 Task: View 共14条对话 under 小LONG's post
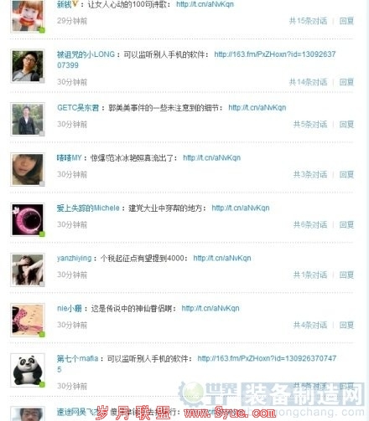pos(308,82)
